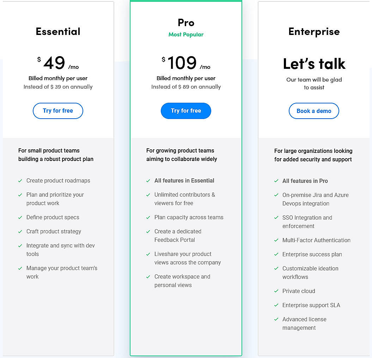The height and width of the screenshot is (358, 372).
Task: Click Try for free under the Essential plan
Action: coord(58,111)
